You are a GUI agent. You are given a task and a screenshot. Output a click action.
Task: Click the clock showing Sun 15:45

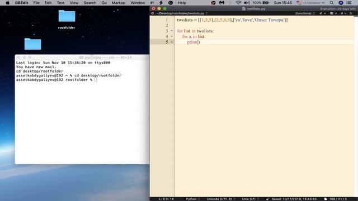coord(282,3)
